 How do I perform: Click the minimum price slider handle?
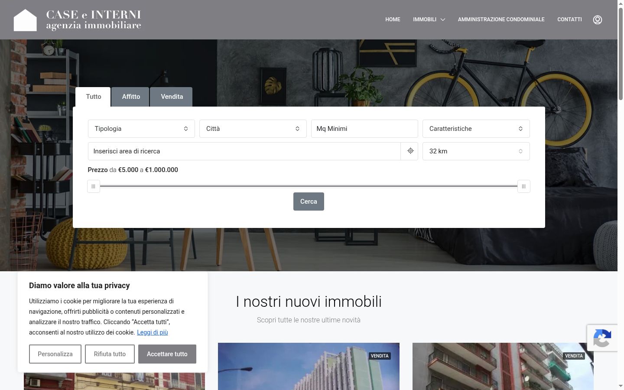point(94,186)
